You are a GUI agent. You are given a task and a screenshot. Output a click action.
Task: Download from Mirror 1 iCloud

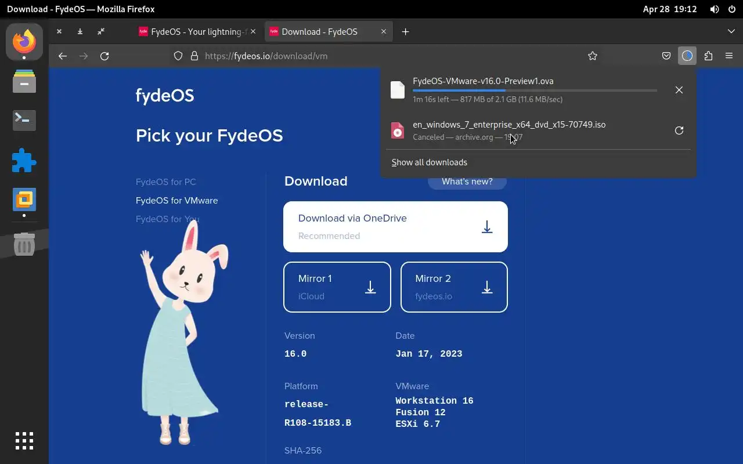tap(337, 287)
